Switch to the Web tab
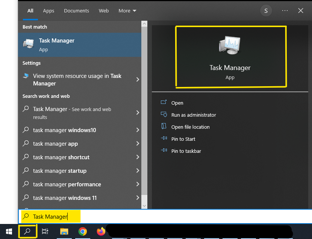 click(x=104, y=11)
